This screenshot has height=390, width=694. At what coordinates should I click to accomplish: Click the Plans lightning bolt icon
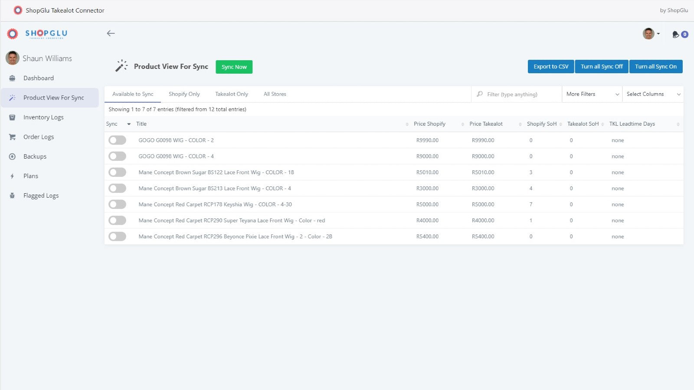[12, 176]
